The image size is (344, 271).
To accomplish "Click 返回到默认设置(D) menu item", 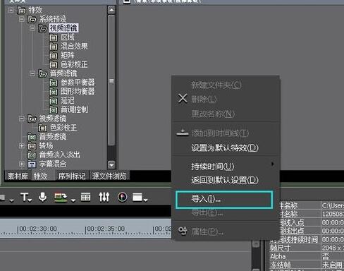I will 225,180.
